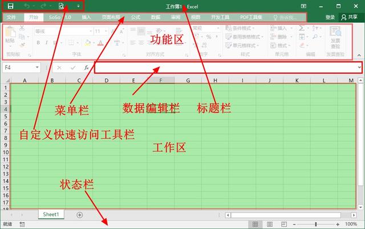
Task: Add a new sheet with the plus icon
Action: (80, 215)
